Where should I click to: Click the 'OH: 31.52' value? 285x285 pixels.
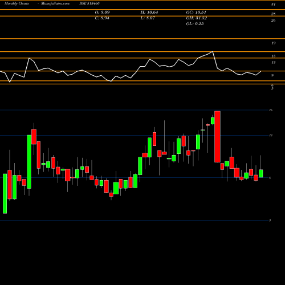pos(197,18)
